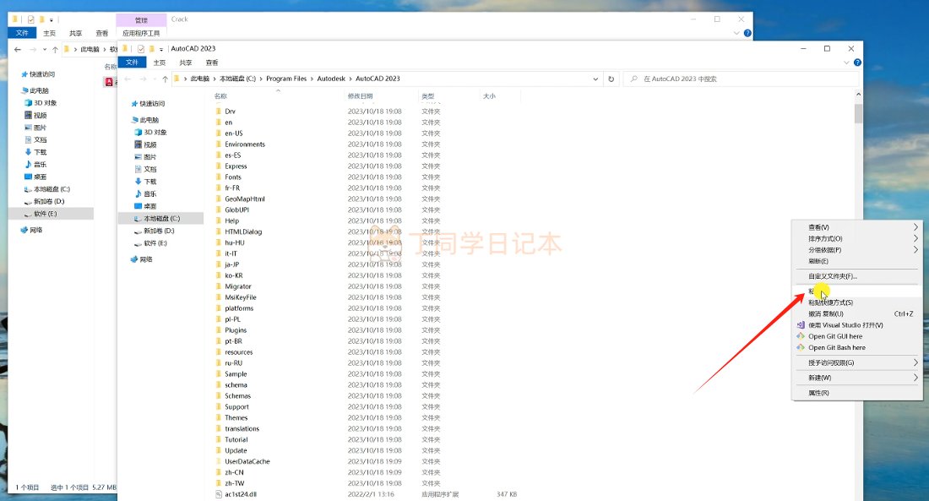The image size is (929, 501).
Task: Choose 属性(R) from the context menu
Action: [x=818, y=393]
